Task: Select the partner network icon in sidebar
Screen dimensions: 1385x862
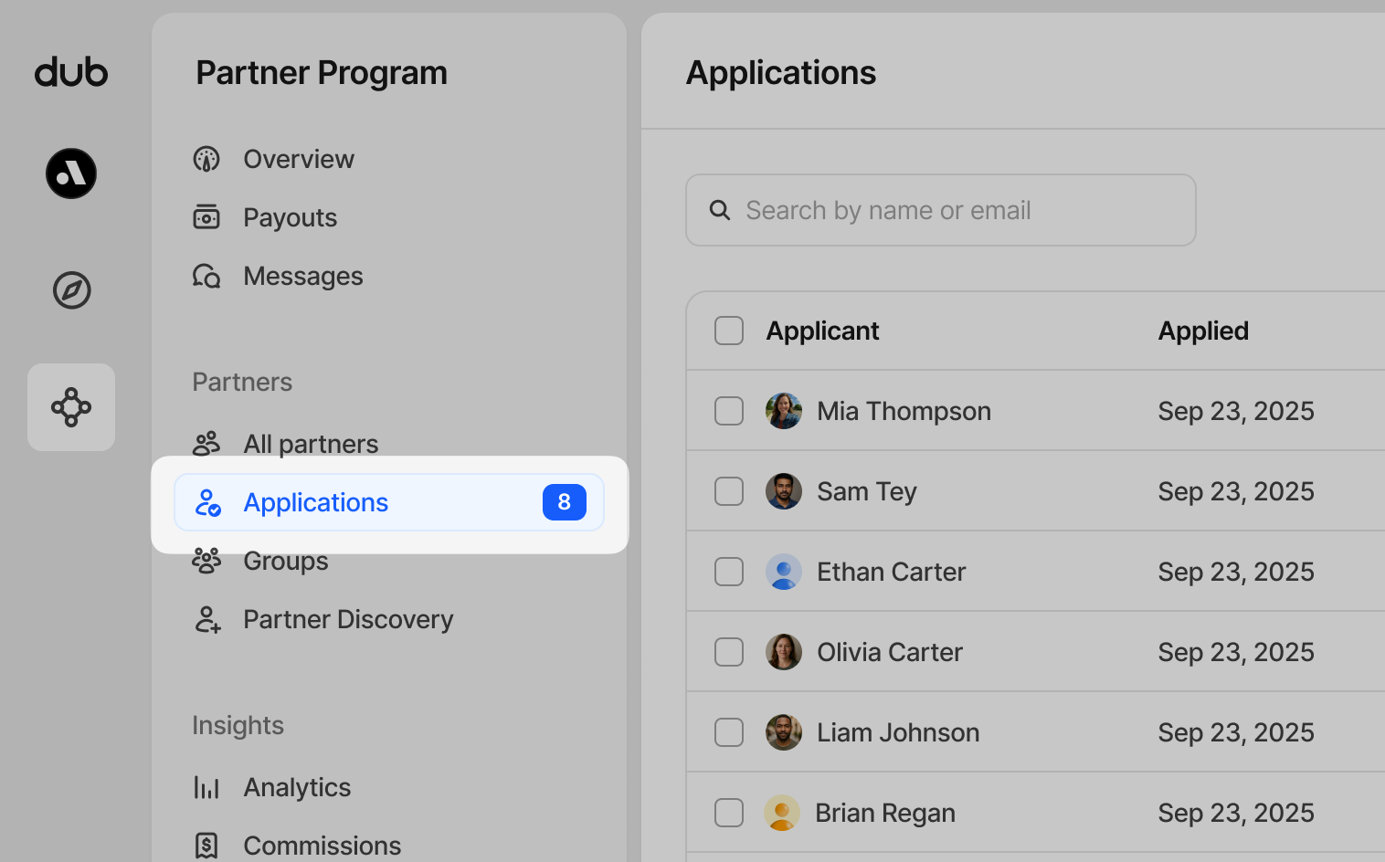Action: click(x=71, y=407)
